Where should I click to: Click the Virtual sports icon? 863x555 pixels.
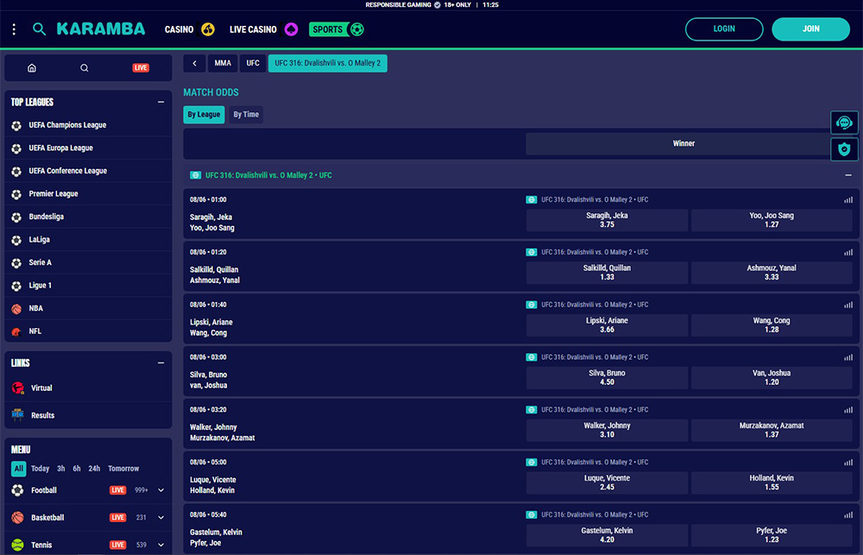point(17,388)
